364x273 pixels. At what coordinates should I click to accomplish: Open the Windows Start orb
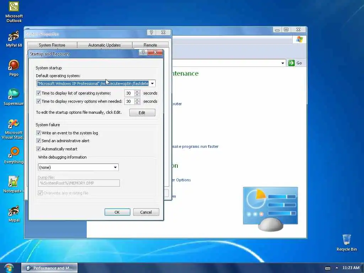[x=9, y=268]
